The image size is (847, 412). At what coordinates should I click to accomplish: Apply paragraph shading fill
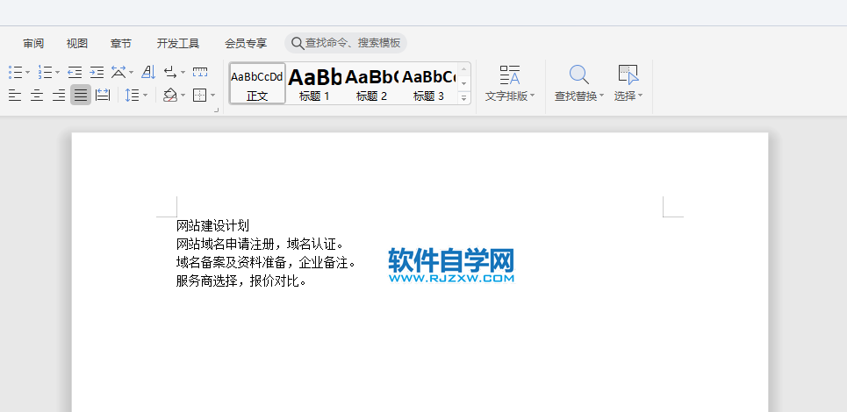click(170, 96)
